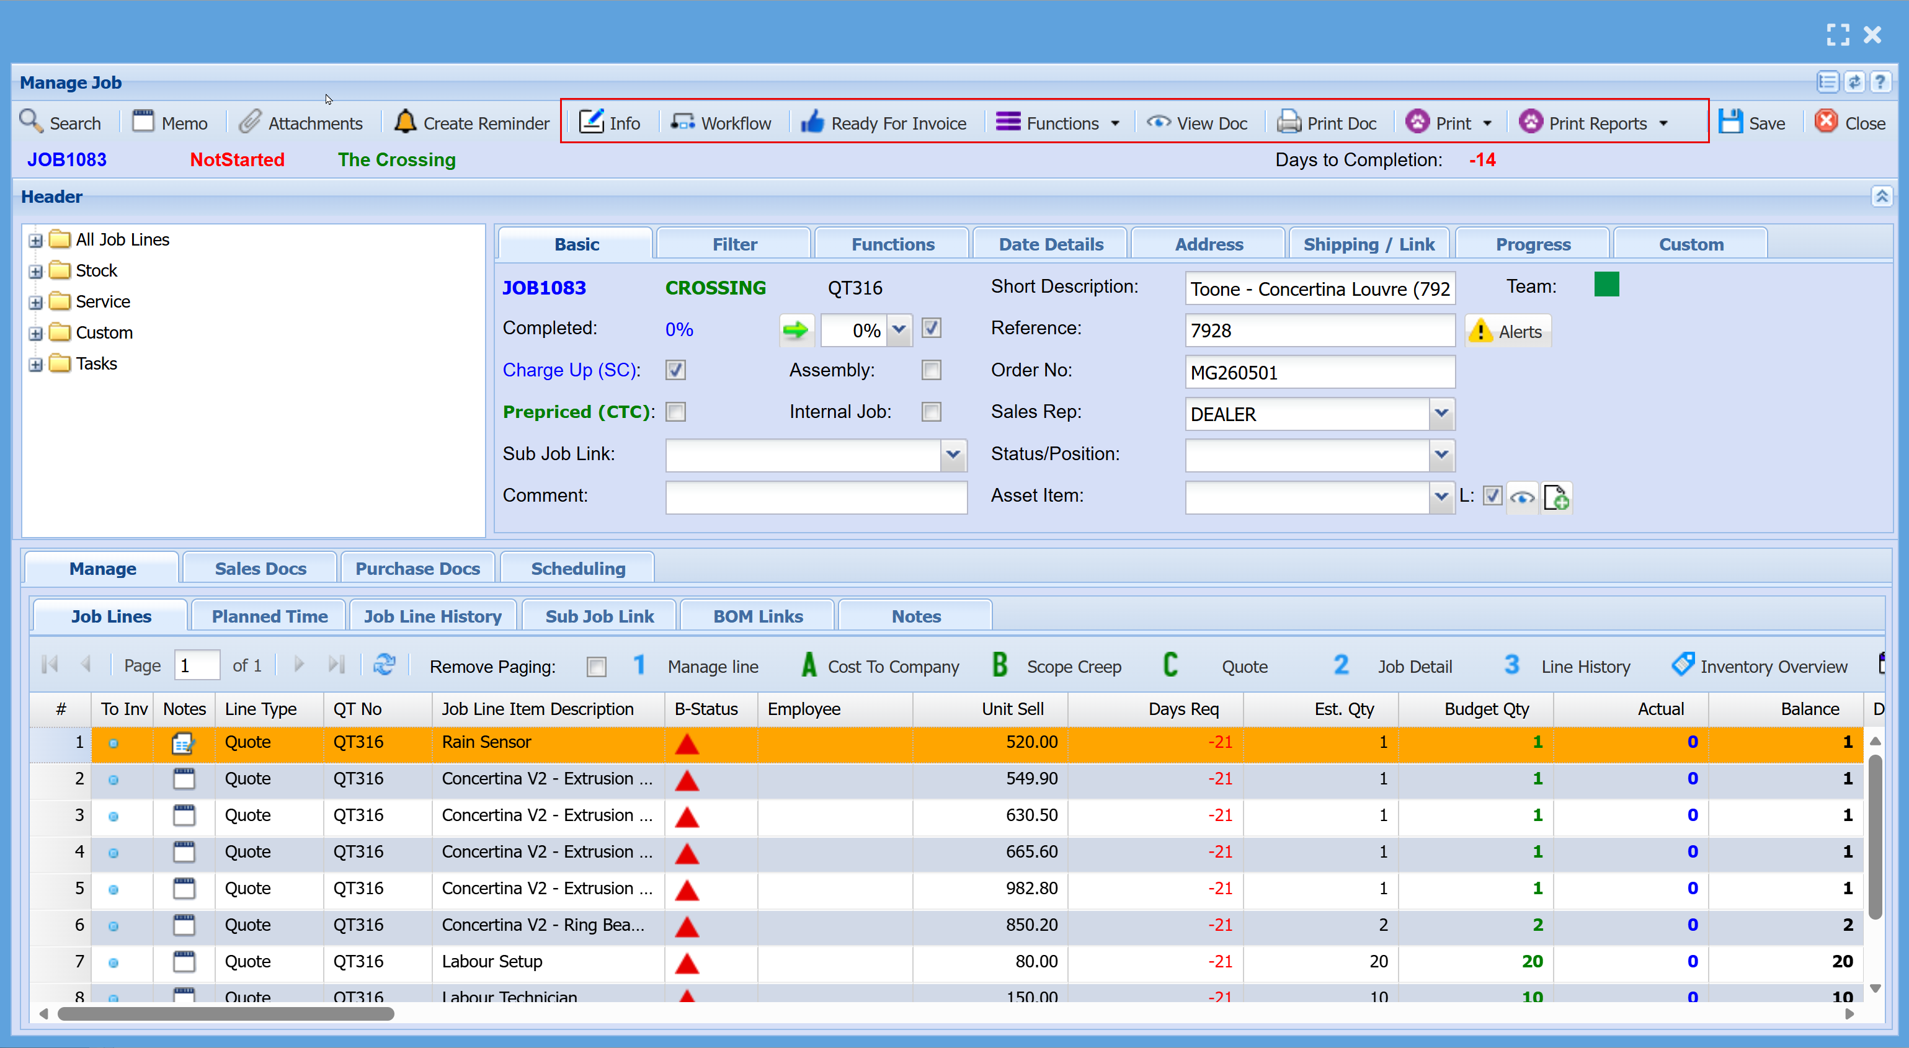Switch to the Date Details tab

pyautogui.click(x=1050, y=244)
